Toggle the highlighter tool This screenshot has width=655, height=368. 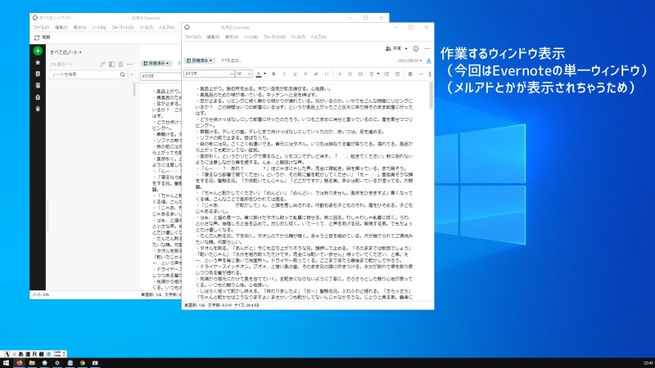[x=316, y=74]
